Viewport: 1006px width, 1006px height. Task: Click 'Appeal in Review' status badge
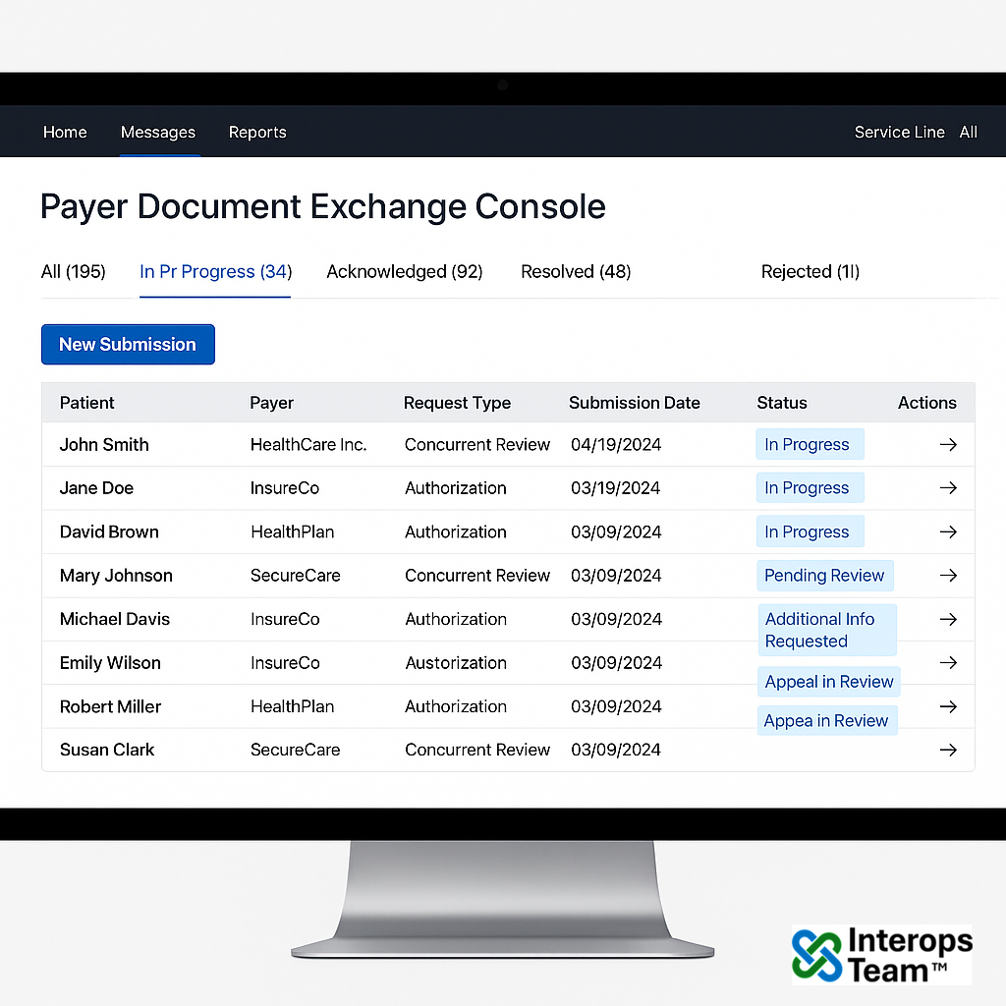pyautogui.click(x=829, y=682)
